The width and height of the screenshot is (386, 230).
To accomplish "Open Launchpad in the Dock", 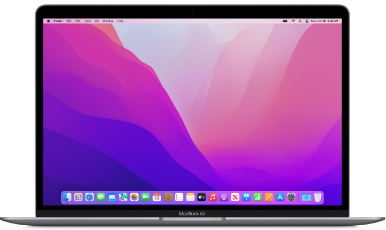I will [78, 197].
